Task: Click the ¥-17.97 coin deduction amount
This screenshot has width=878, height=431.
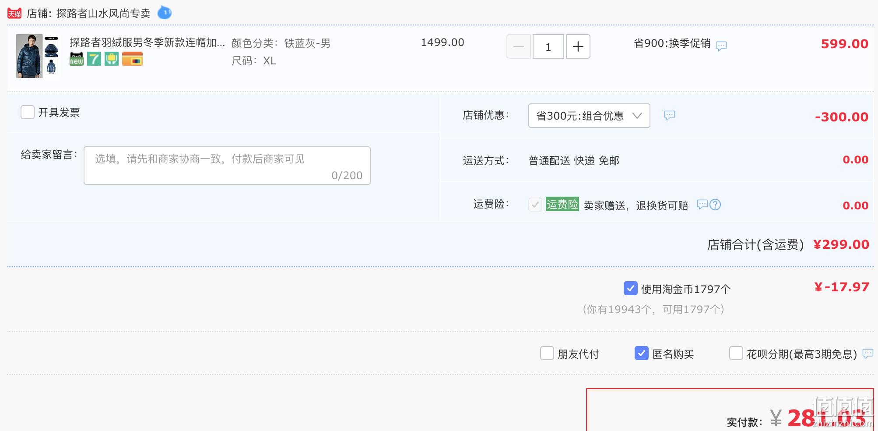Action: pyautogui.click(x=842, y=287)
